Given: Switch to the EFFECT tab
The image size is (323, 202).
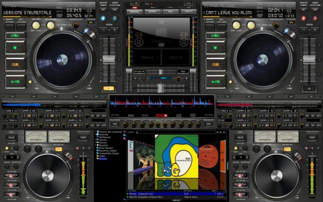Looking at the screenshot, I should coord(153,12).
